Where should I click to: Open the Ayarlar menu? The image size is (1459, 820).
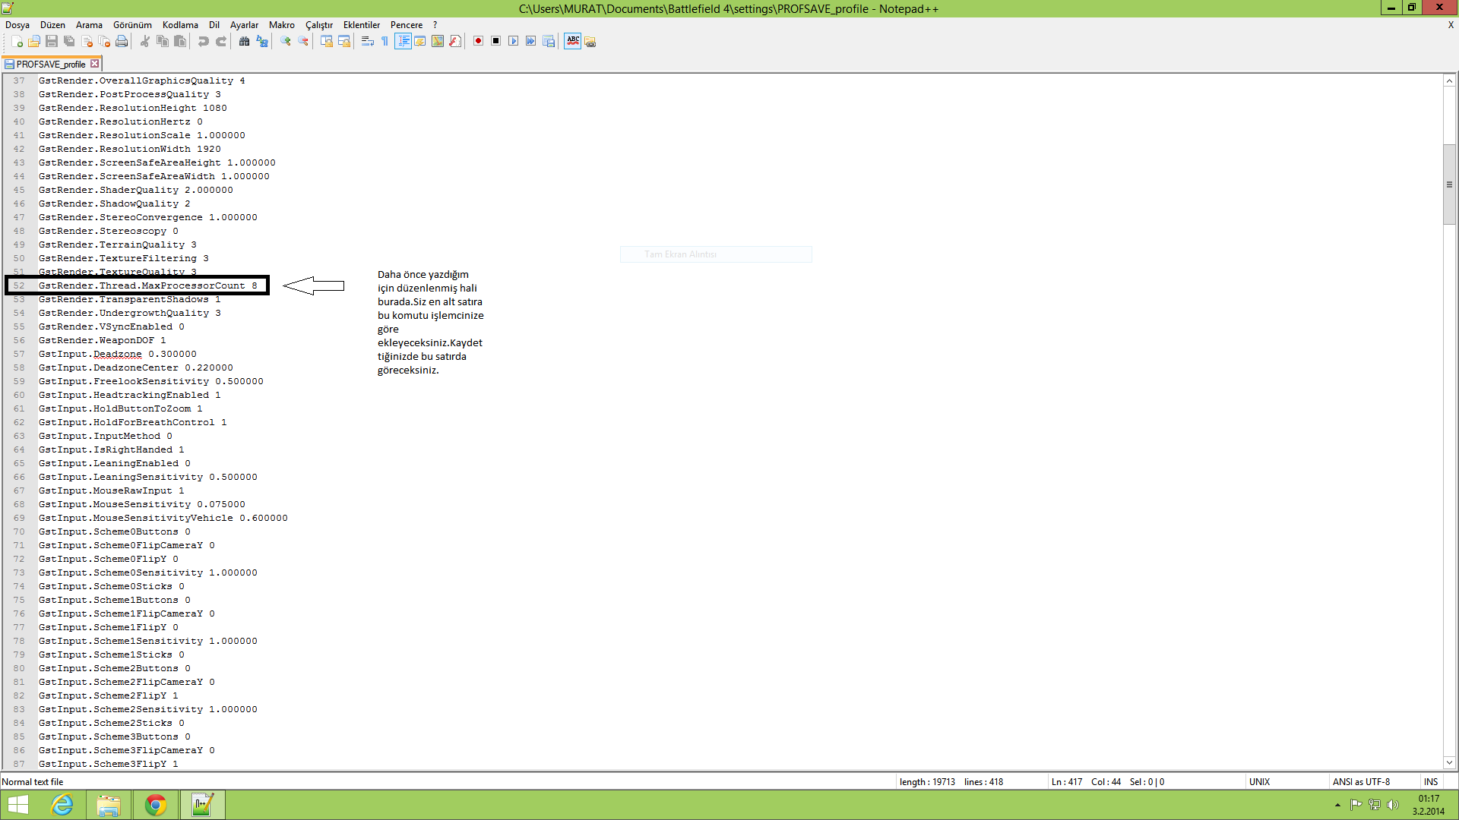coord(244,25)
